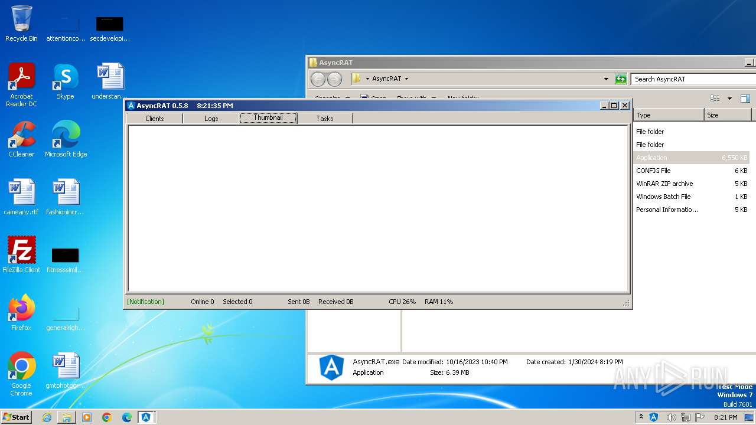Click the window resize grip in AsyncRAT status bar
756x425 pixels.
(625, 302)
